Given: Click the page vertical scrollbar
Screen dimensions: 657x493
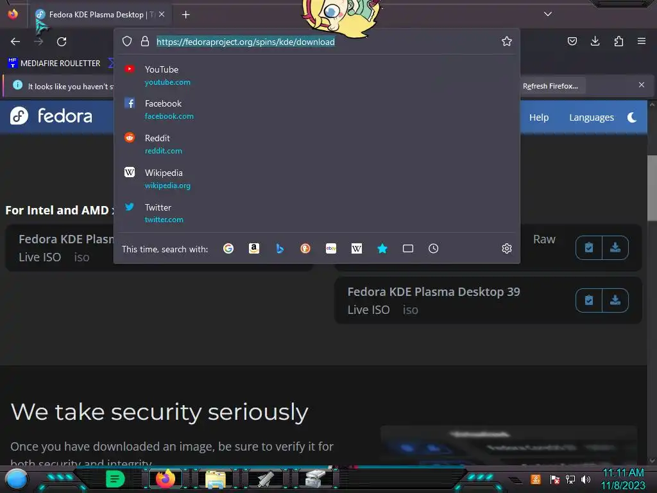Looking at the screenshot, I should tap(652, 189).
